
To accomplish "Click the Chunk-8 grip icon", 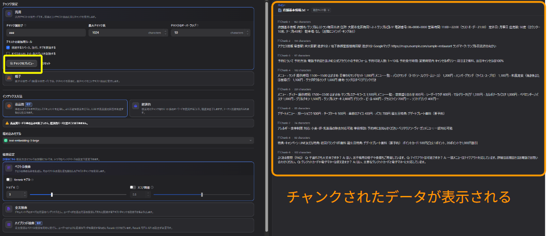I will coord(279,138).
